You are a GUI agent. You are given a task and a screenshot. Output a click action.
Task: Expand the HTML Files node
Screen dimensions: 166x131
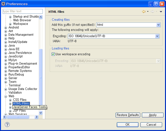pyautogui.click(x=10, y=104)
